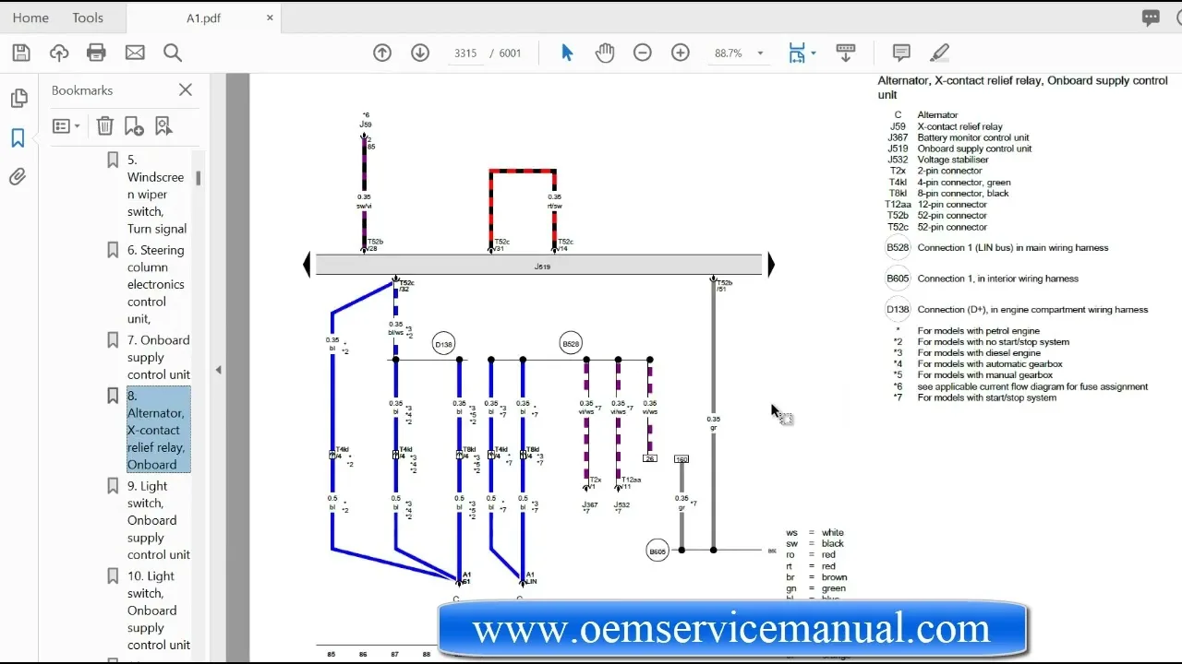Go to next page arrow
1182x664 pixels.
coord(420,53)
